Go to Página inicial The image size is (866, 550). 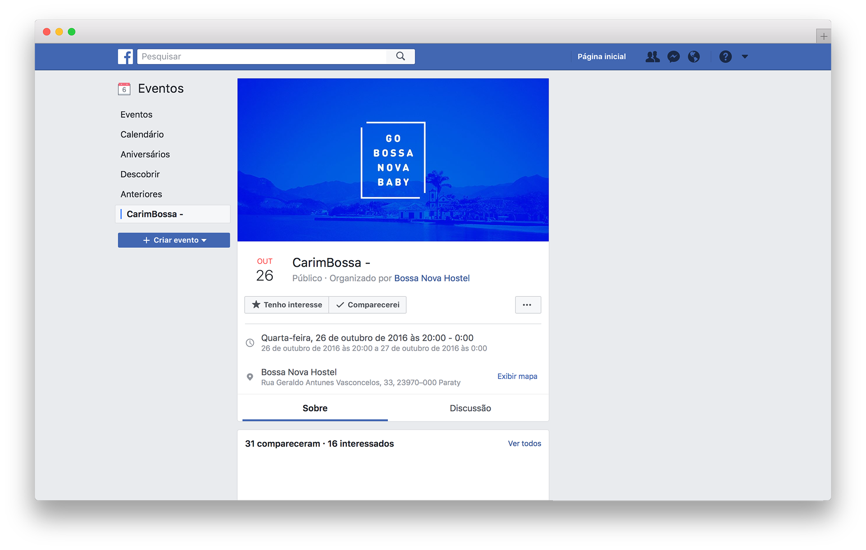pyautogui.click(x=601, y=56)
